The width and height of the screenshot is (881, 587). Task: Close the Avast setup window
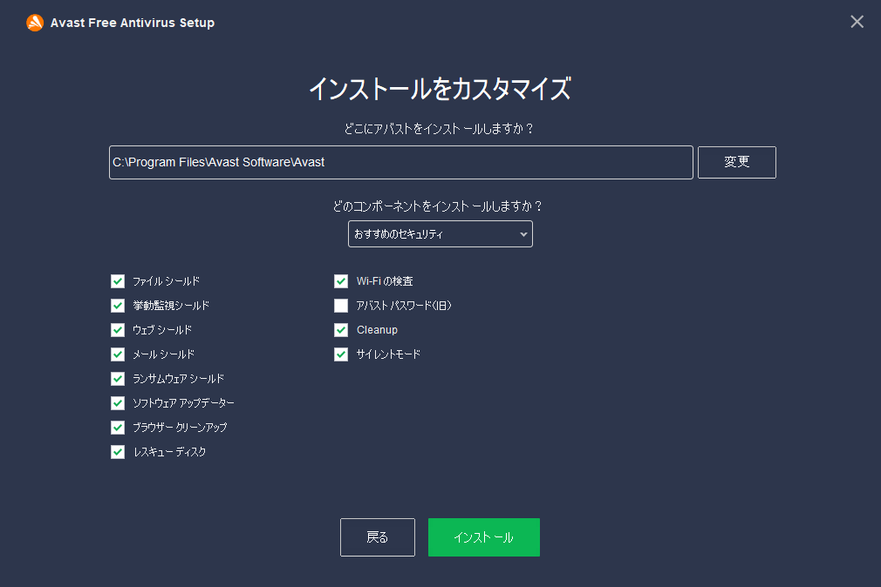[857, 22]
